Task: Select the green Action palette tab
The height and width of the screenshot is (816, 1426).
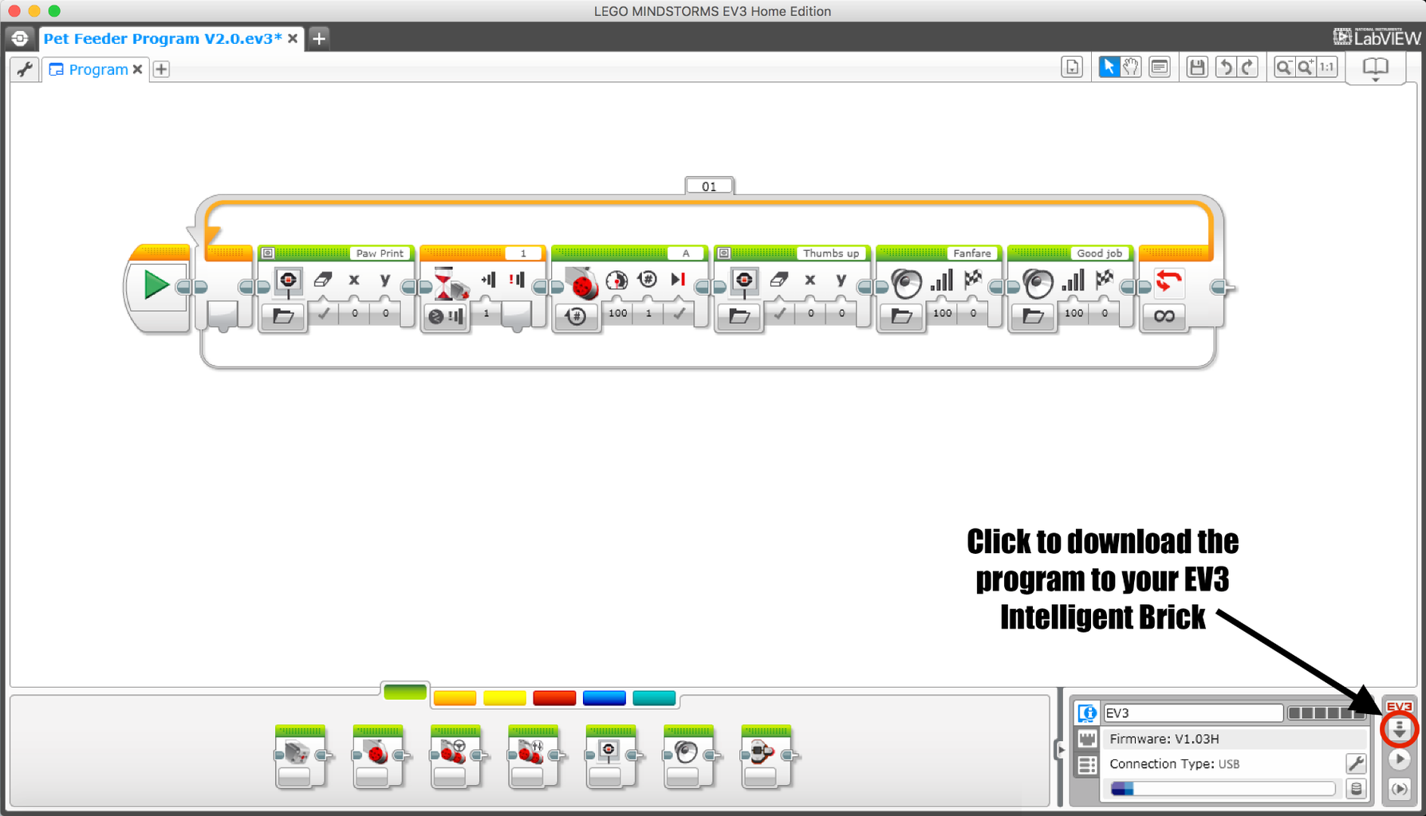Action: click(405, 692)
